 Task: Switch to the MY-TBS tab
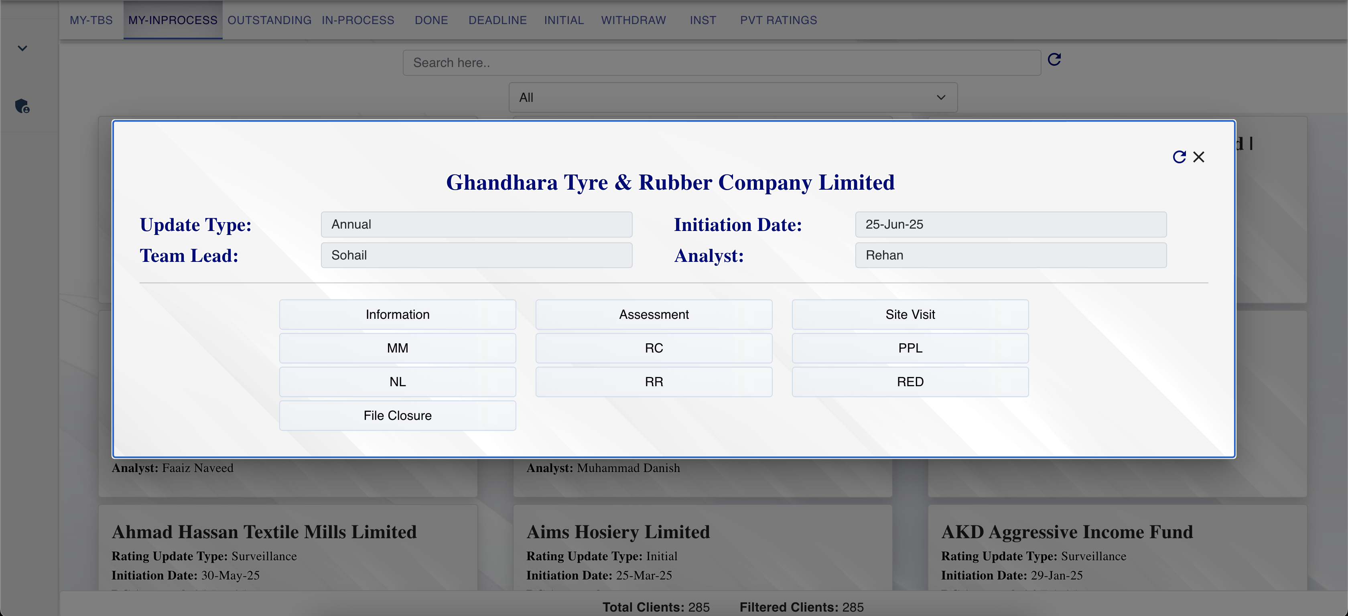click(x=91, y=20)
